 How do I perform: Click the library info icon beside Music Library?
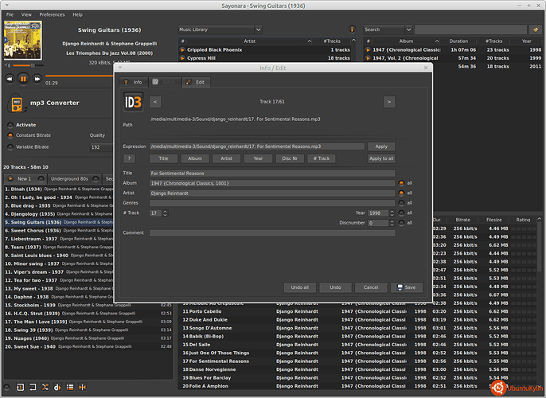pyautogui.click(x=352, y=29)
